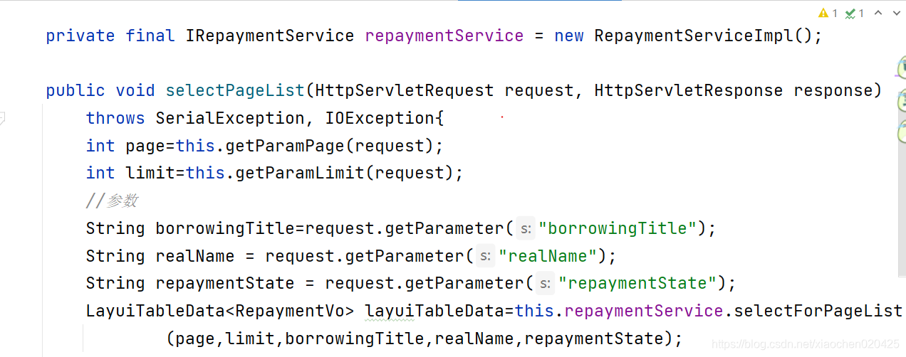Image resolution: width=906 pixels, height=357 pixels.
Task: Click the underlined layuiTableData variable
Action: point(434,311)
